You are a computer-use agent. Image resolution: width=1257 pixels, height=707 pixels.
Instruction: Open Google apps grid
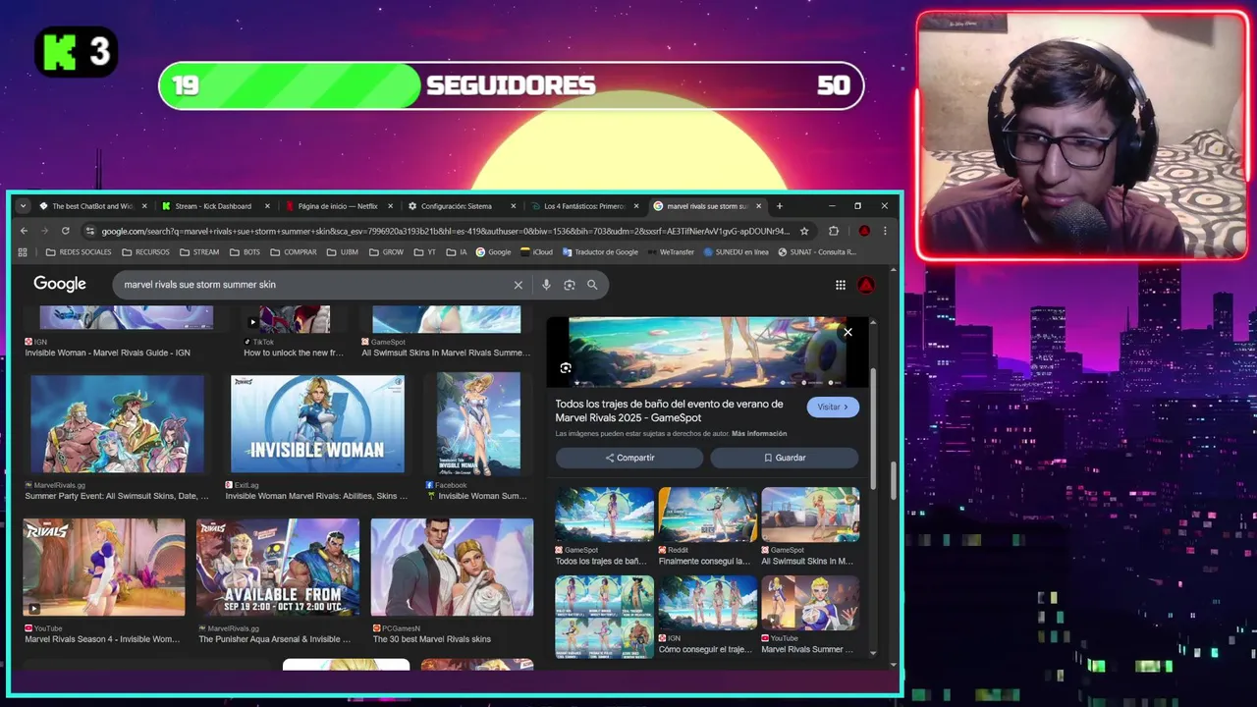(x=841, y=285)
